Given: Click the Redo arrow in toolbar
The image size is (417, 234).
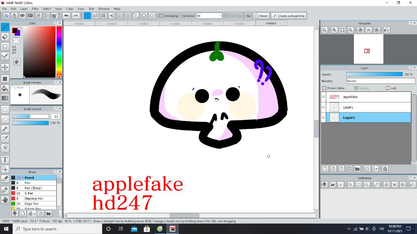Looking at the screenshot, I should [76, 16].
